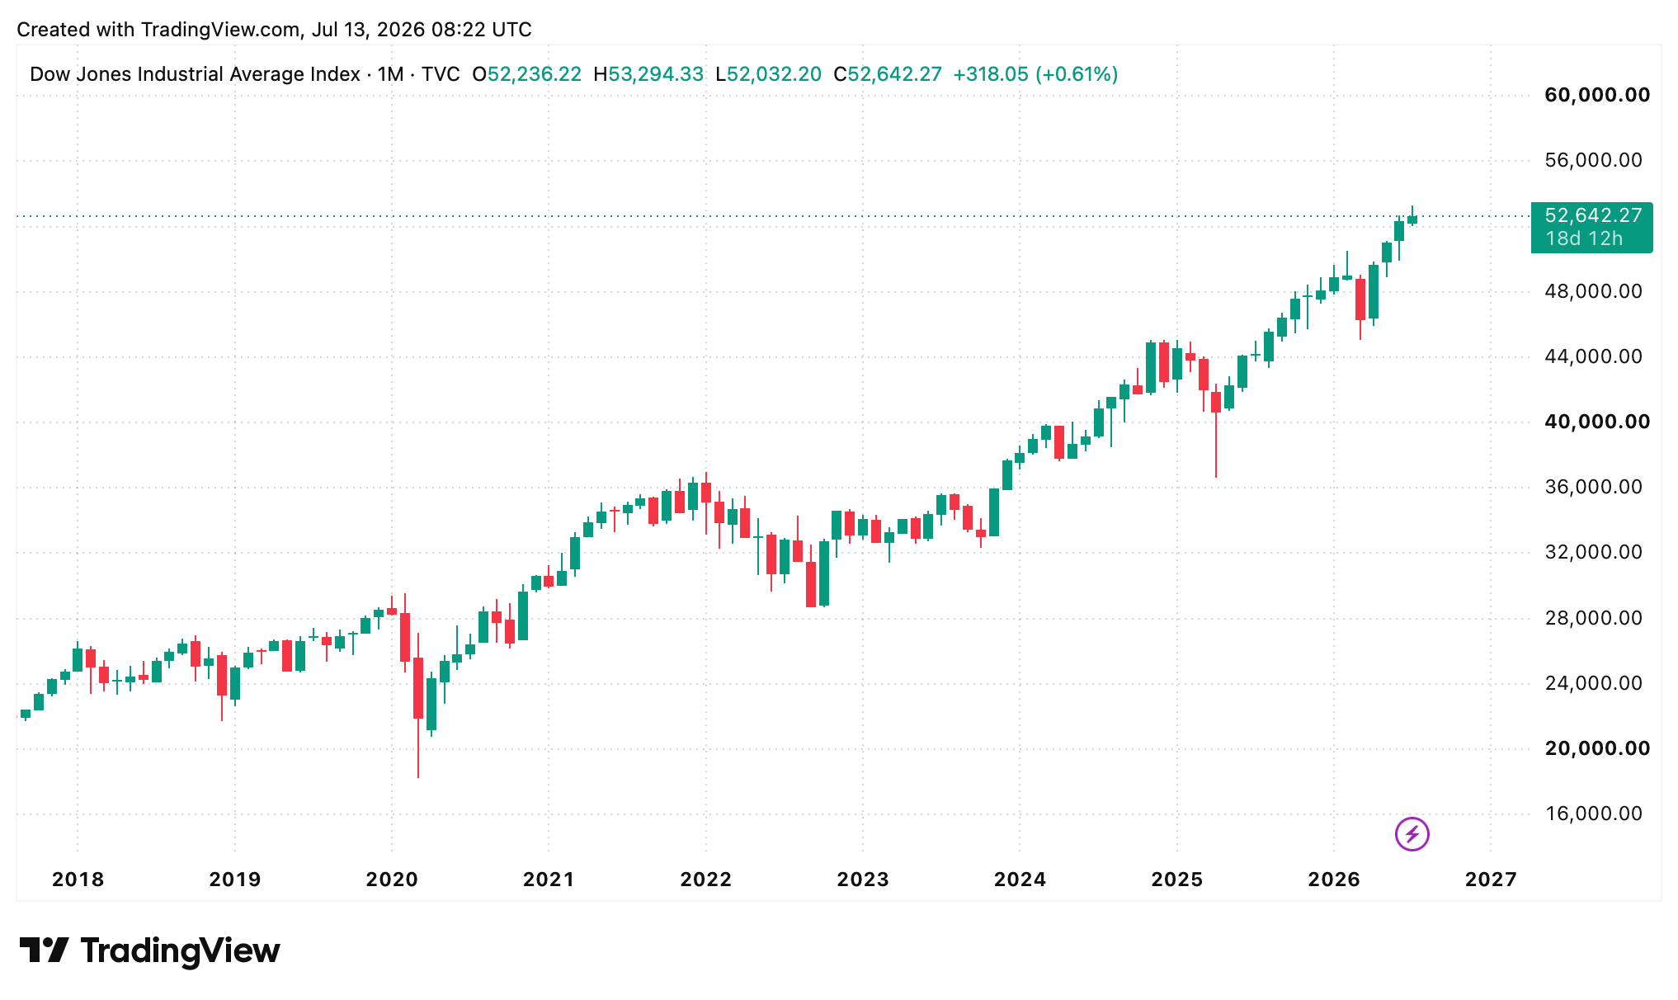Screen dimensions: 1678x1000
Task: Click the March 2020 crash candle's long wick
Action: pos(418,748)
